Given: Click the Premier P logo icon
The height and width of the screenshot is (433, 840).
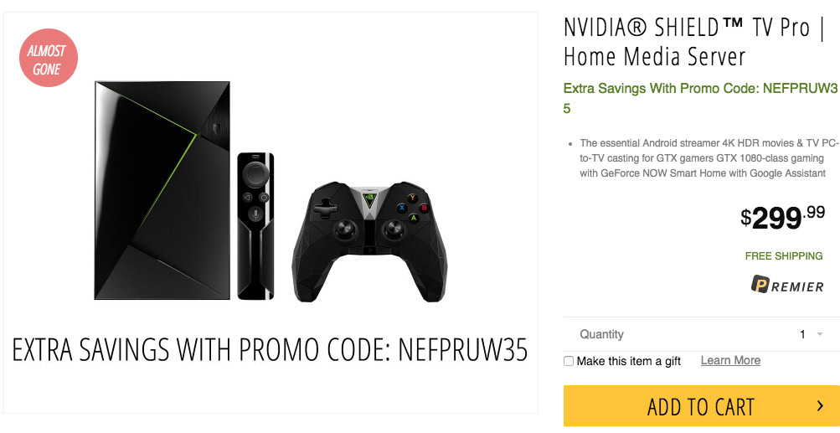Looking at the screenshot, I should pyautogui.click(x=761, y=285).
